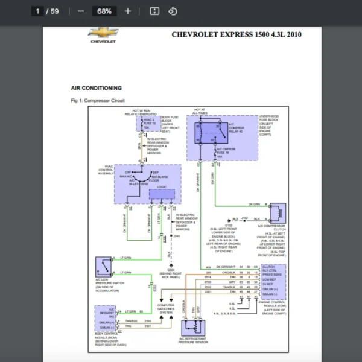This screenshot has width=362, height=362.
Task: Select the Air Conditioning heading text
Action: point(96,88)
